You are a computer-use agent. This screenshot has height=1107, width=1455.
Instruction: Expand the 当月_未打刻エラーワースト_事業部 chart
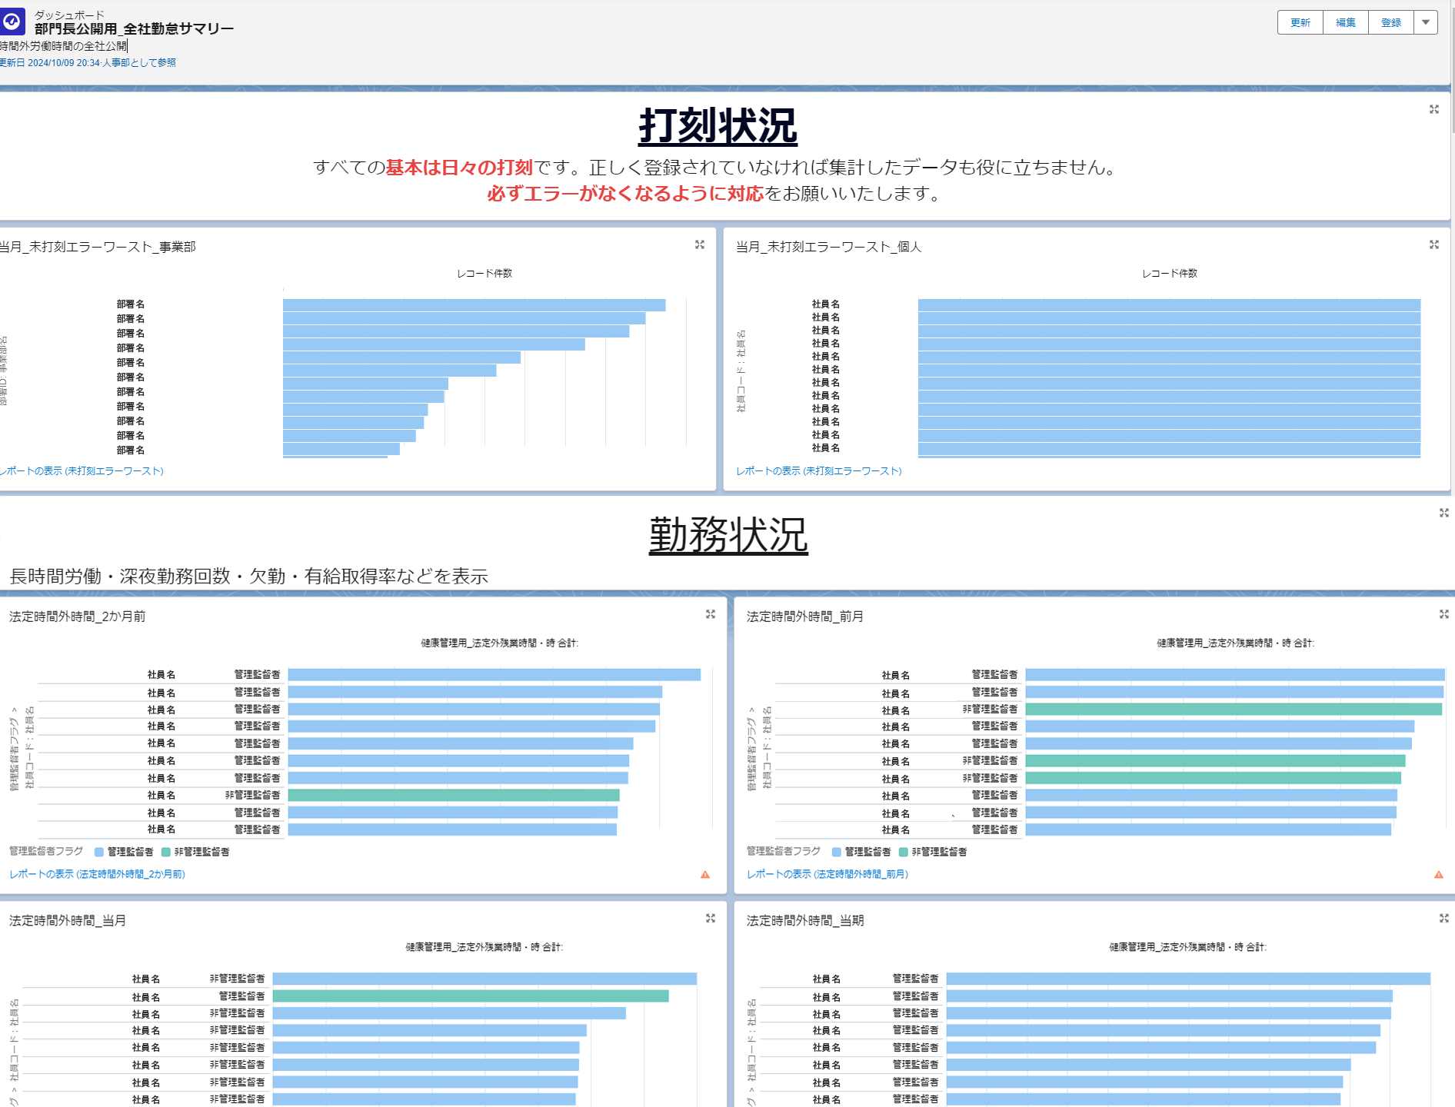coord(701,244)
